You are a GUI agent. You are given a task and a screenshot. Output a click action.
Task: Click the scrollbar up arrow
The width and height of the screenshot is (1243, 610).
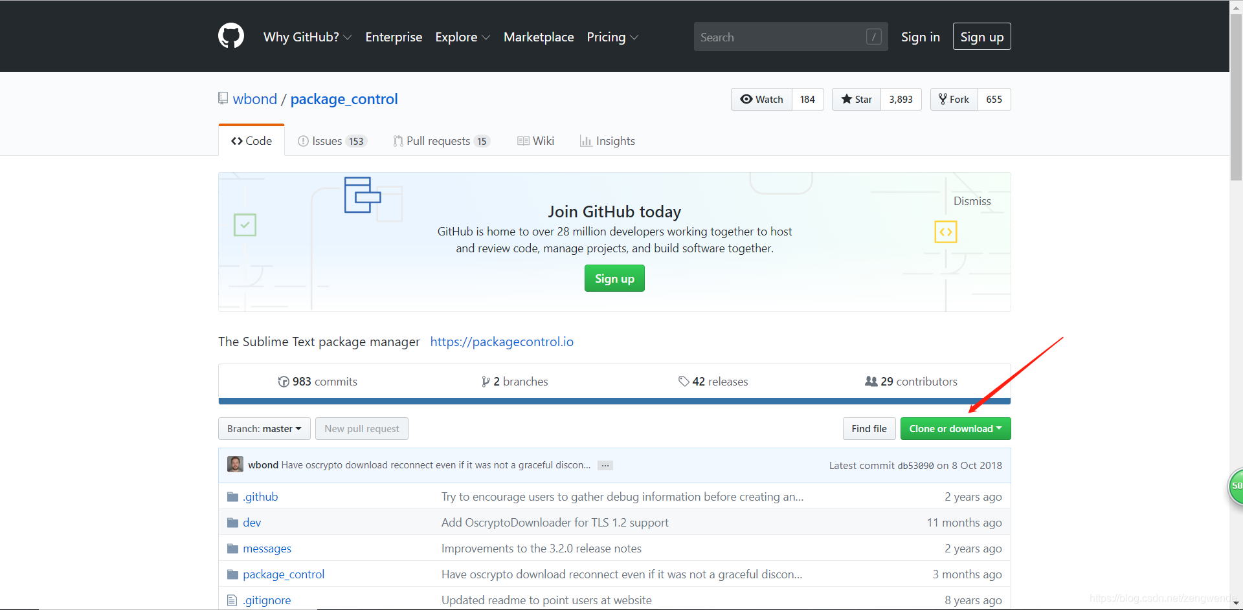1236,6
